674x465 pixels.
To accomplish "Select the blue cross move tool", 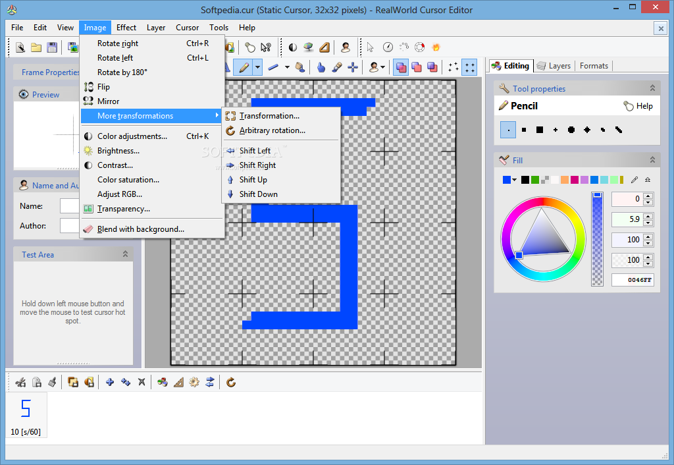I will click(353, 68).
